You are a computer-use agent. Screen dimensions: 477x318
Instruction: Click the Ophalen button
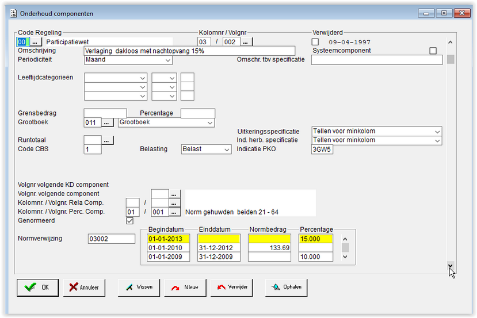[287, 288]
